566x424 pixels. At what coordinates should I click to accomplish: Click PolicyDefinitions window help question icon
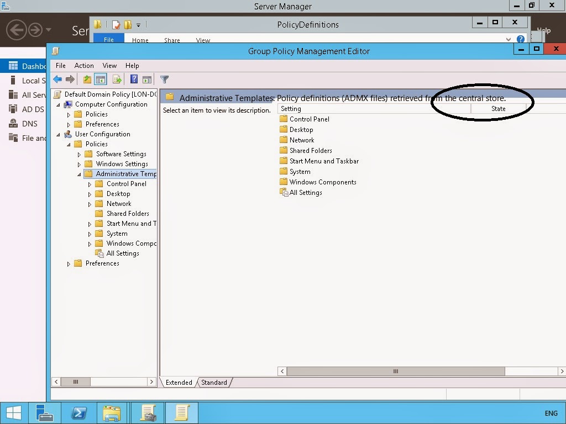[x=520, y=39]
